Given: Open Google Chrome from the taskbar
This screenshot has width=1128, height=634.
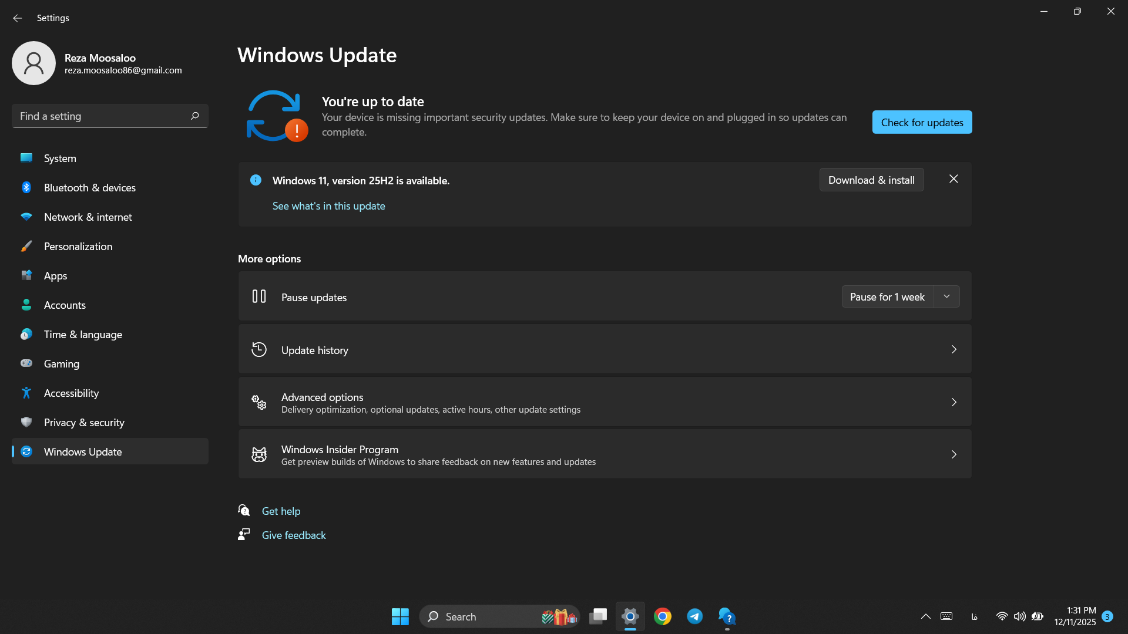Looking at the screenshot, I should pos(662,616).
